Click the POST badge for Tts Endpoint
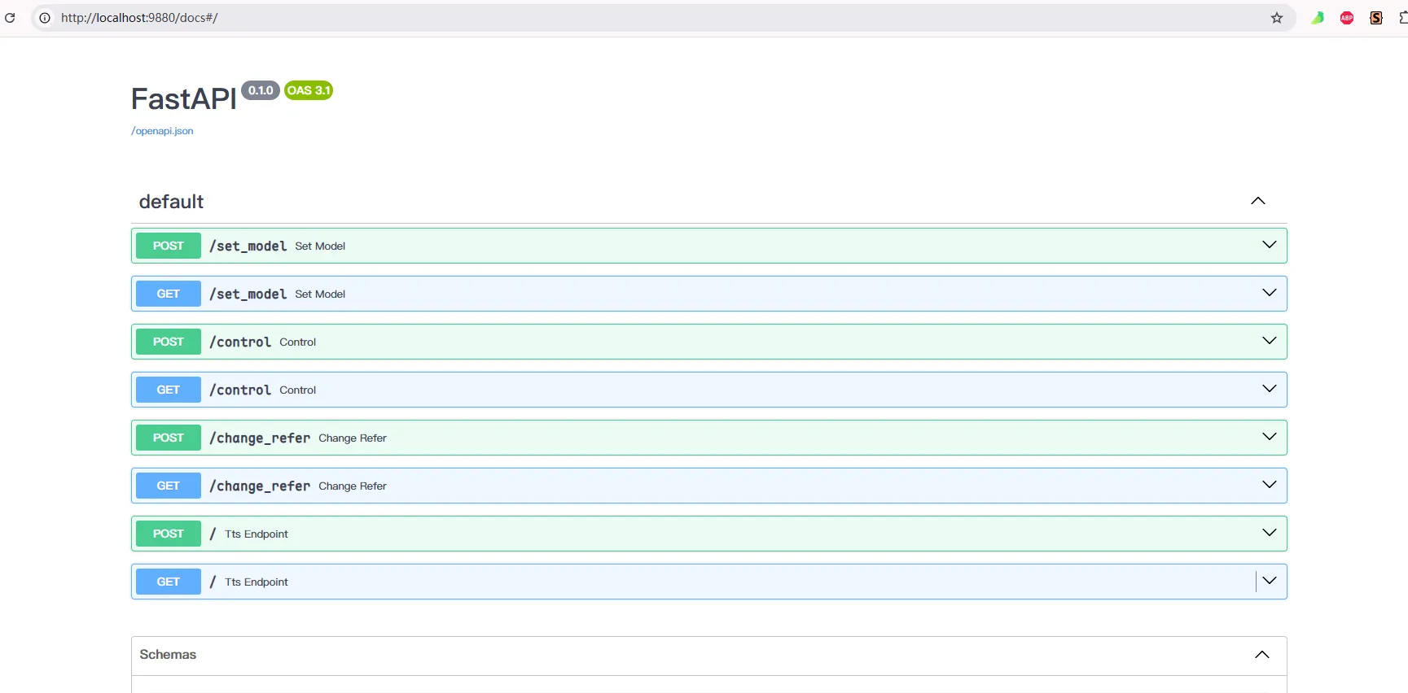The image size is (1408, 693). [x=169, y=534]
